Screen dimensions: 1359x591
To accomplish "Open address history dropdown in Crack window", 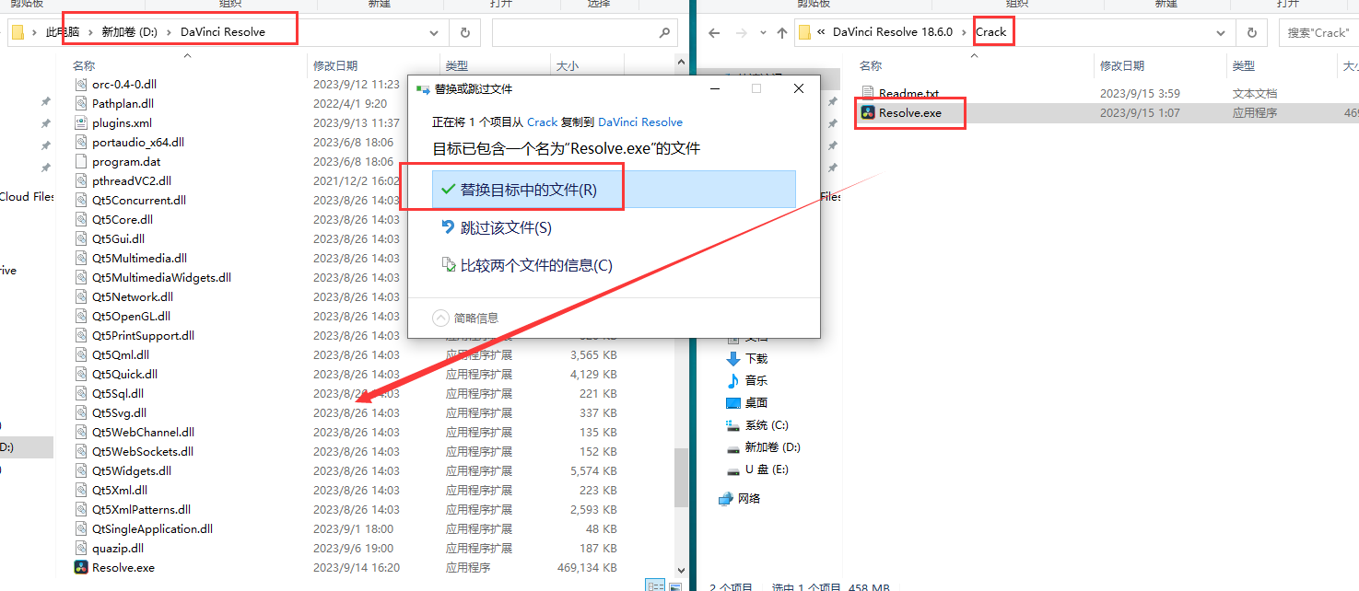I will 1221,32.
